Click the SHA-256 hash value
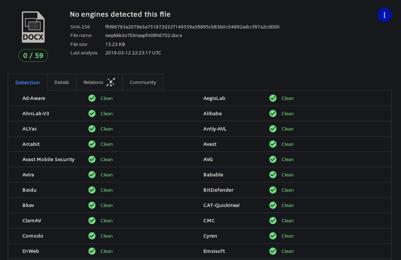The image size is (401, 260). coord(192,27)
